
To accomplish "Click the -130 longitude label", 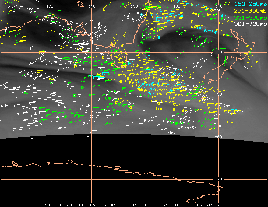I will click(x=48, y=6).
